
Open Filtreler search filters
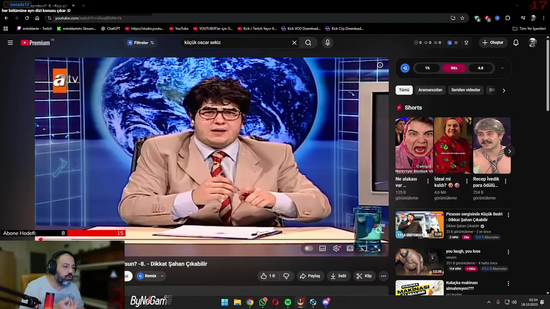141,42
